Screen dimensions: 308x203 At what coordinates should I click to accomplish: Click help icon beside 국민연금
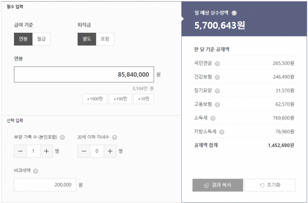pyautogui.click(x=217, y=63)
